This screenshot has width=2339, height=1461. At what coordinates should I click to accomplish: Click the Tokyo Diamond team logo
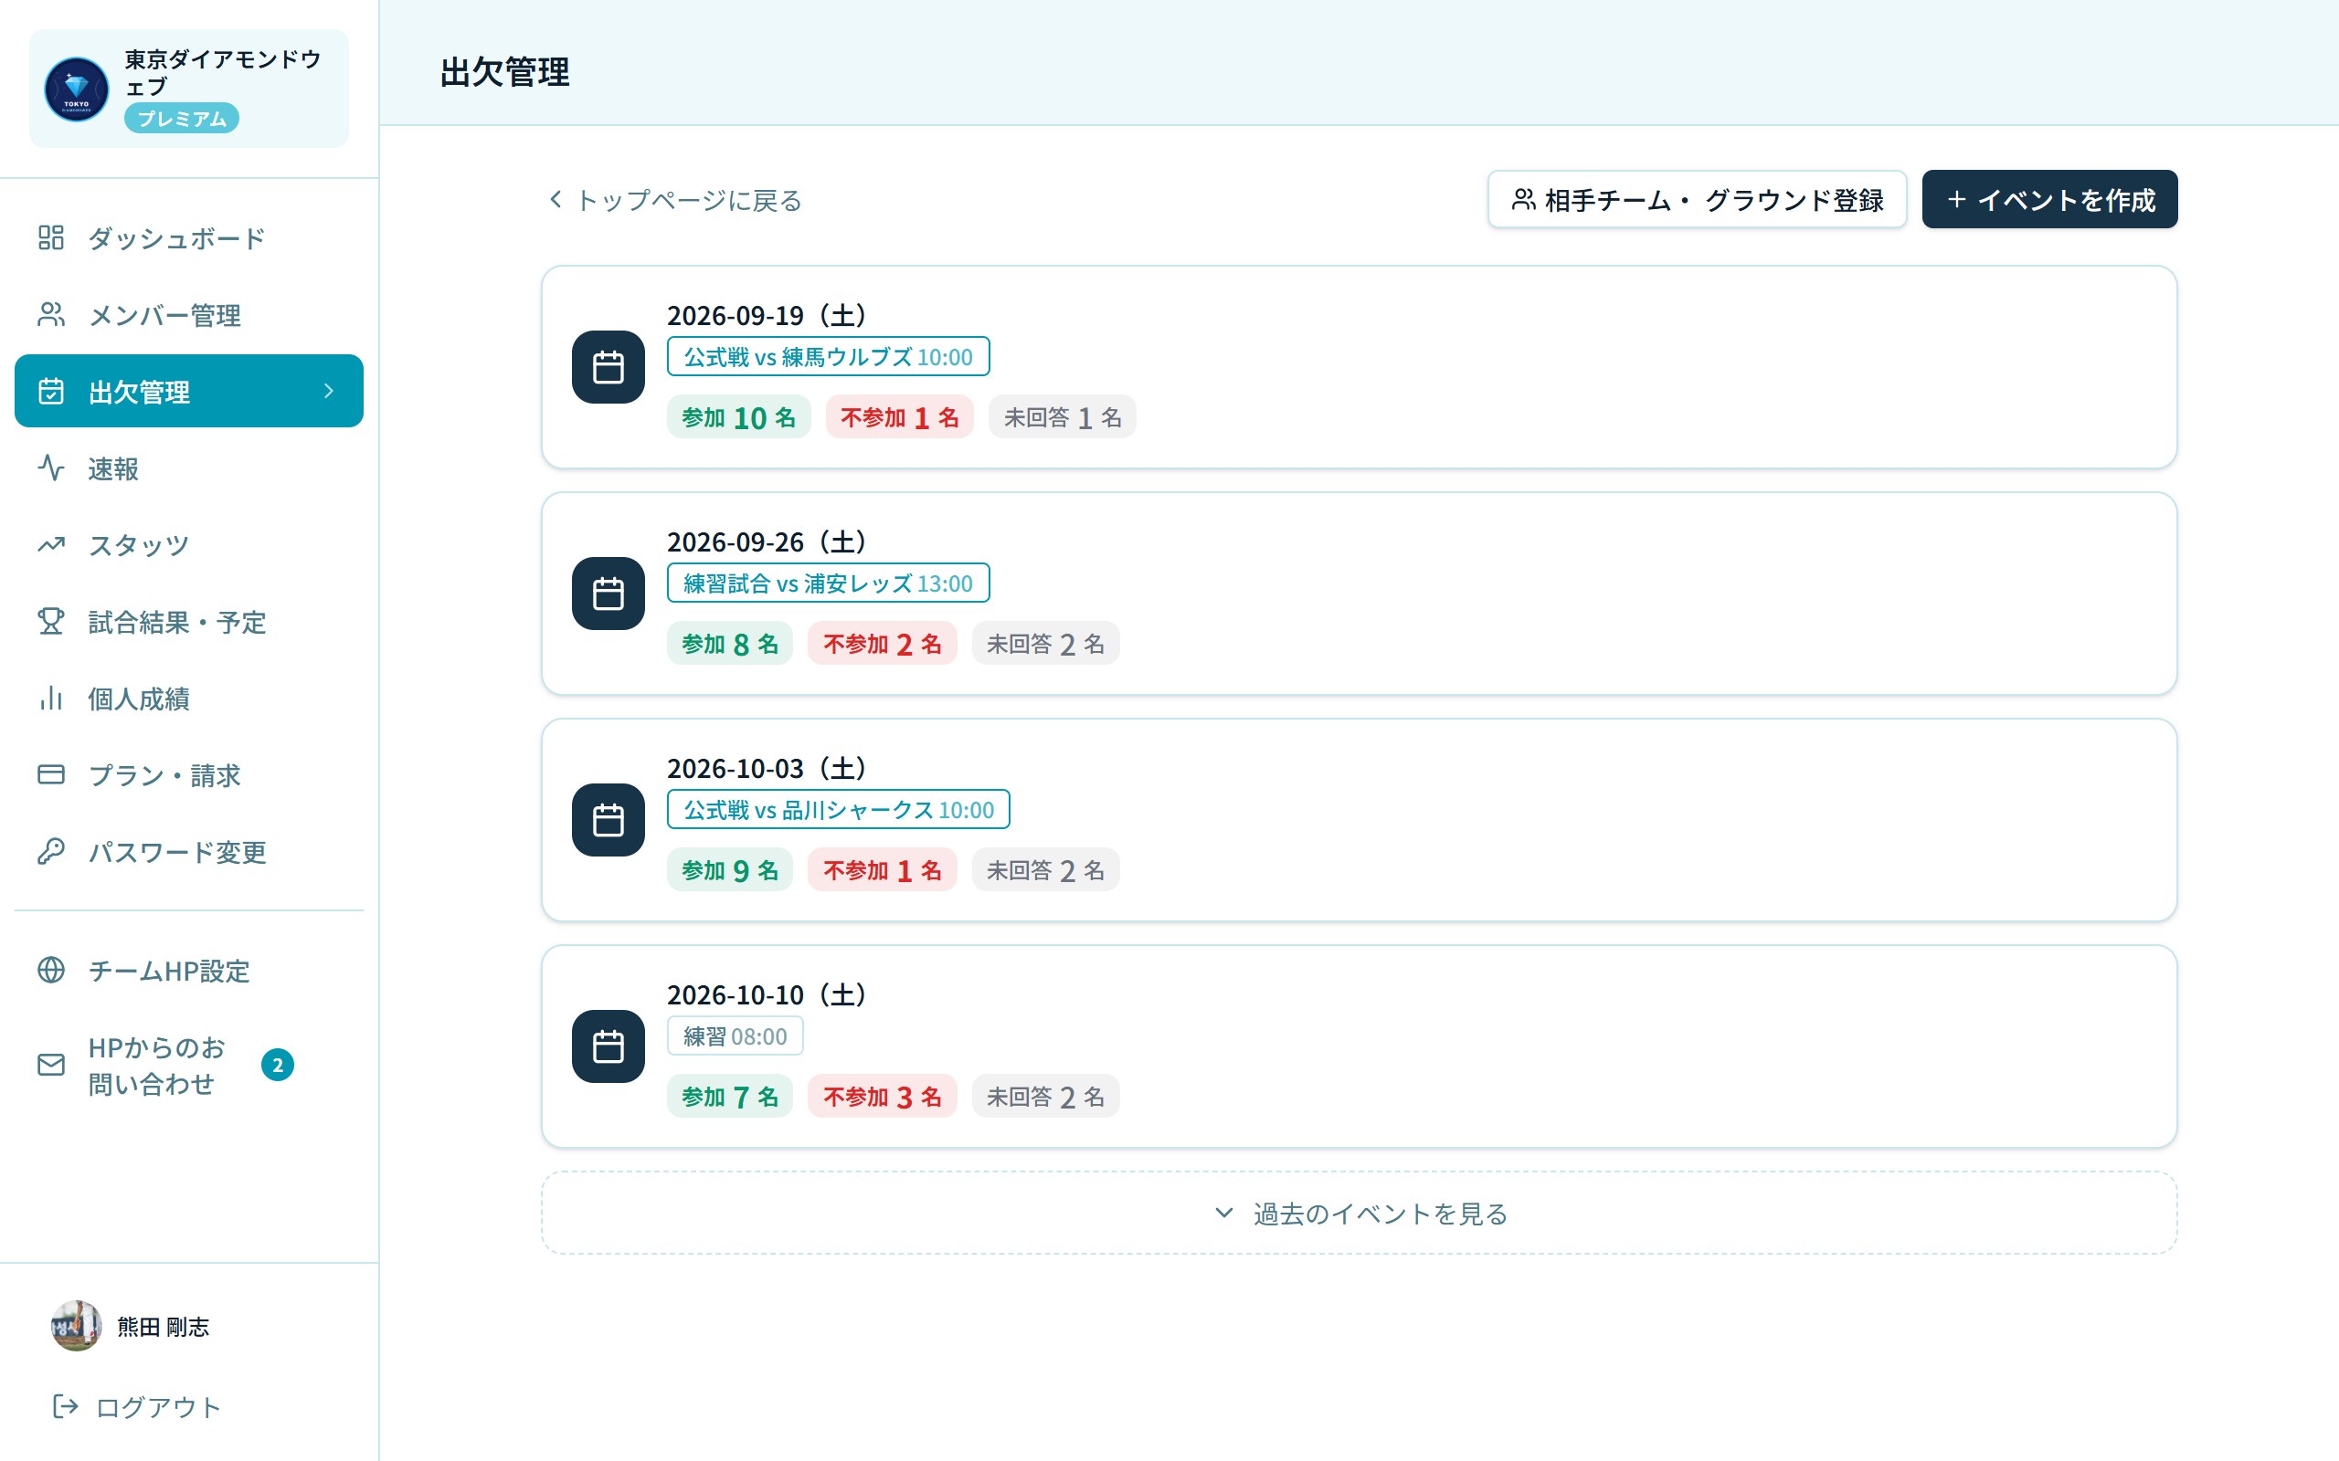click(77, 89)
